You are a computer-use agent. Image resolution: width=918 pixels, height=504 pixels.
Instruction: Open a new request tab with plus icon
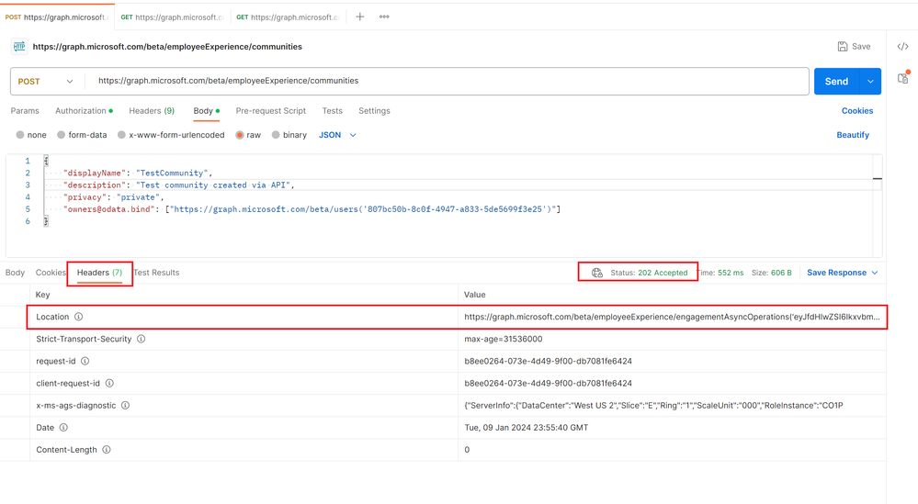pos(360,17)
